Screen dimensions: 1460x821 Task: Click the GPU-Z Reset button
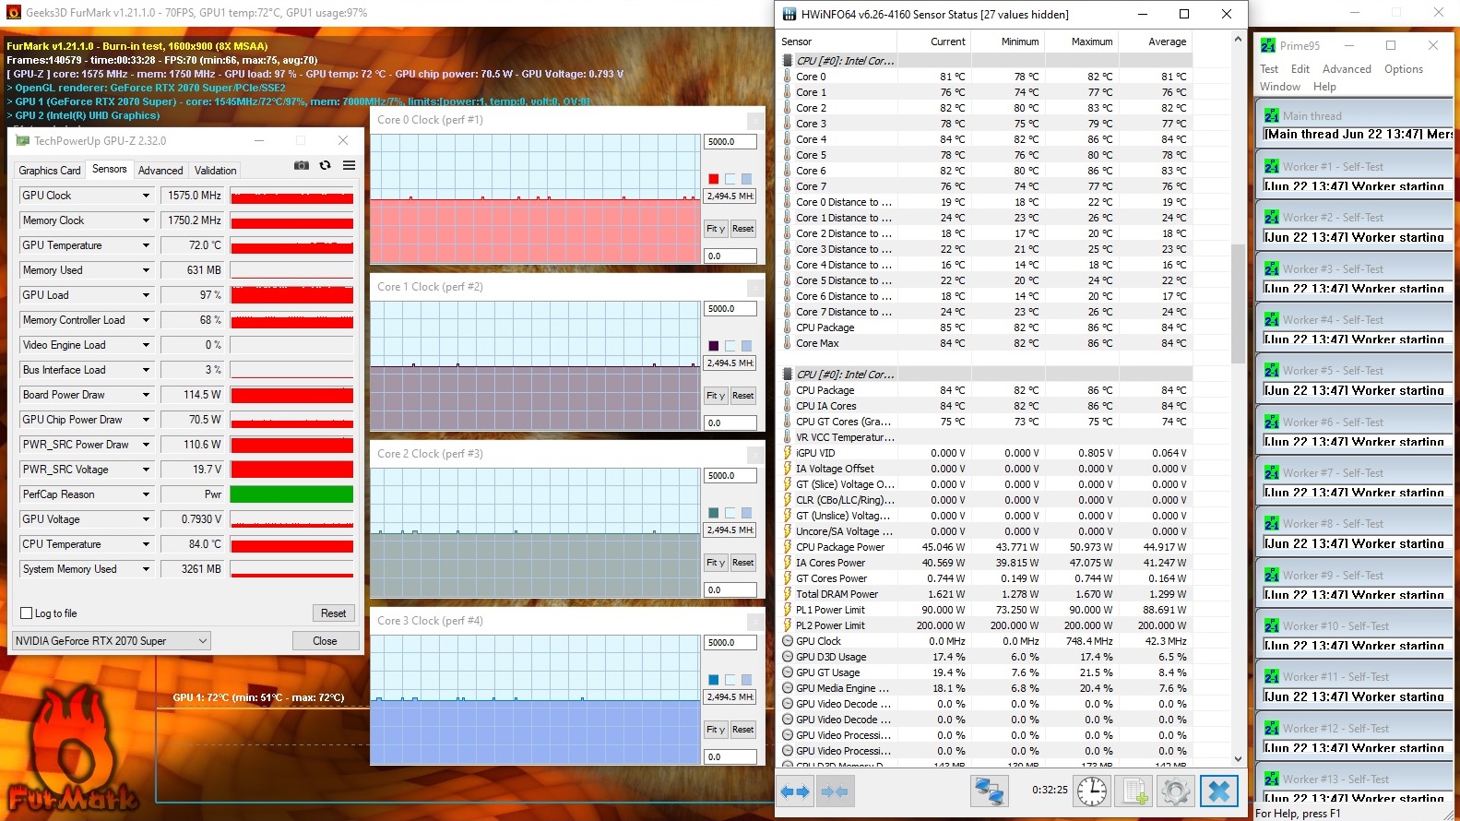(334, 613)
